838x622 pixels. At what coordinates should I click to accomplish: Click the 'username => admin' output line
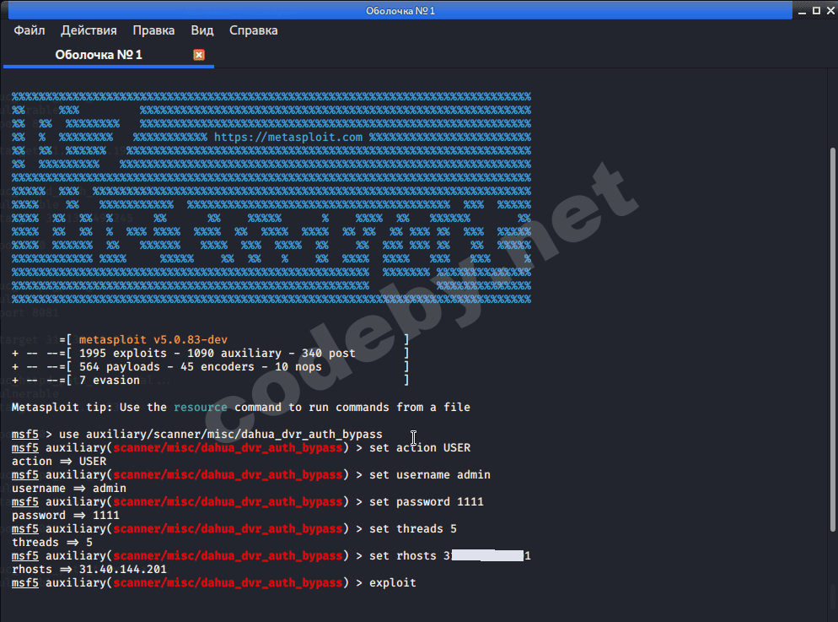click(x=69, y=489)
